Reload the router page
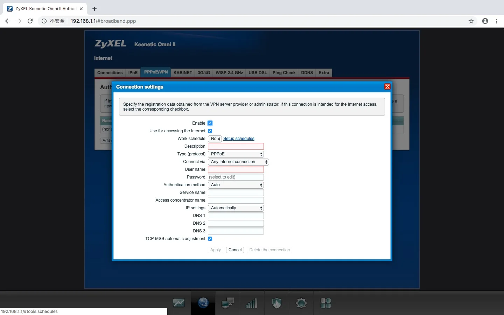This screenshot has height=315, width=504. [30, 21]
